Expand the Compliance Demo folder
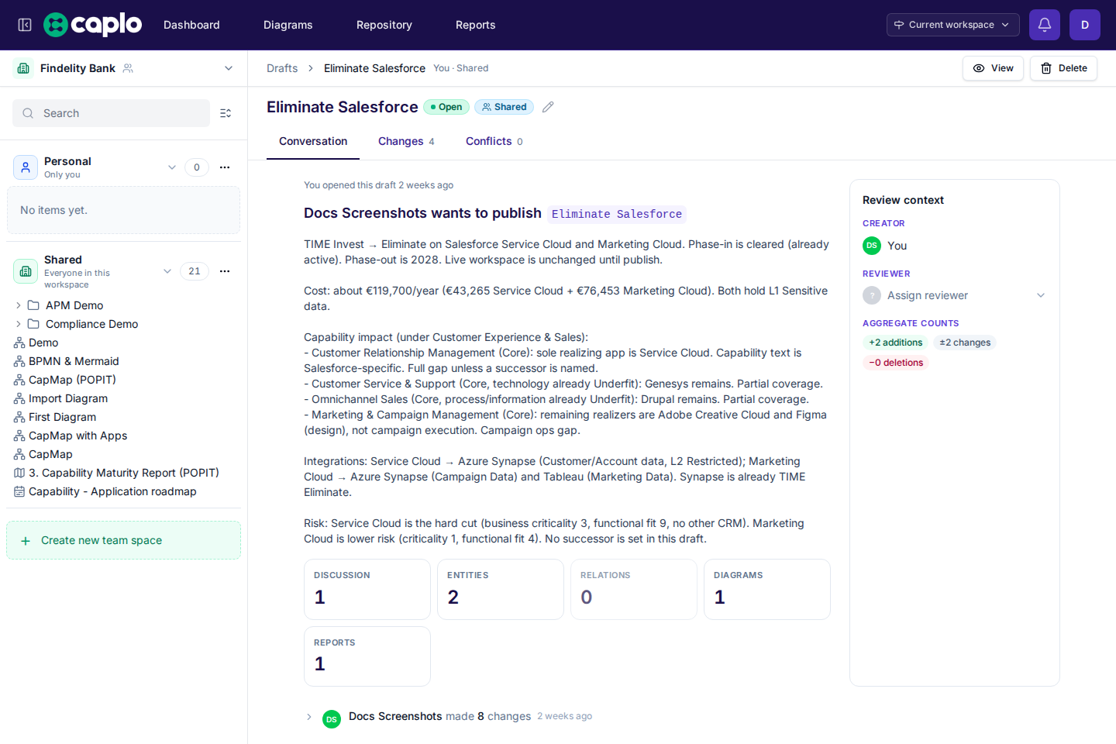The height and width of the screenshot is (744, 1116). coord(19,324)
